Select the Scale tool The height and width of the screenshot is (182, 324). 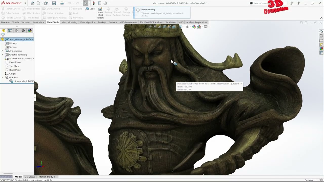(x=90, y=9)
